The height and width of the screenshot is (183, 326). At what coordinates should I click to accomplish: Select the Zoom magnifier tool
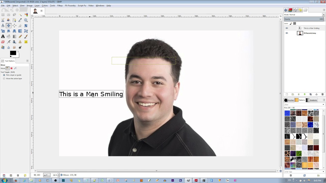click(26, 20)
